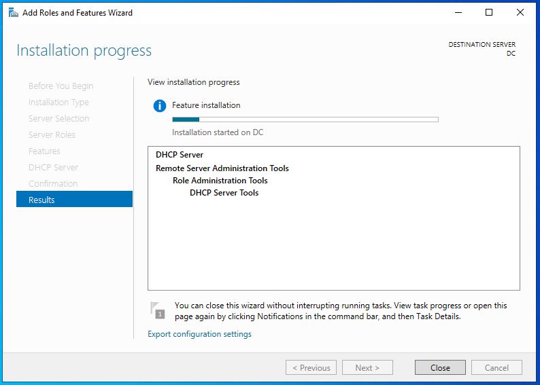Screen dimensions: 540x385
Task: Click the title bar X close button
Action: pyautogui.click(x=520, y=13)
